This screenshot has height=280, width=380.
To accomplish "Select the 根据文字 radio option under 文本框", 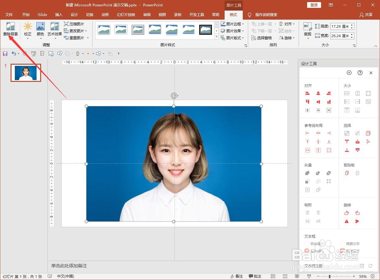I will pyautogui.click(x=343, y=243).
